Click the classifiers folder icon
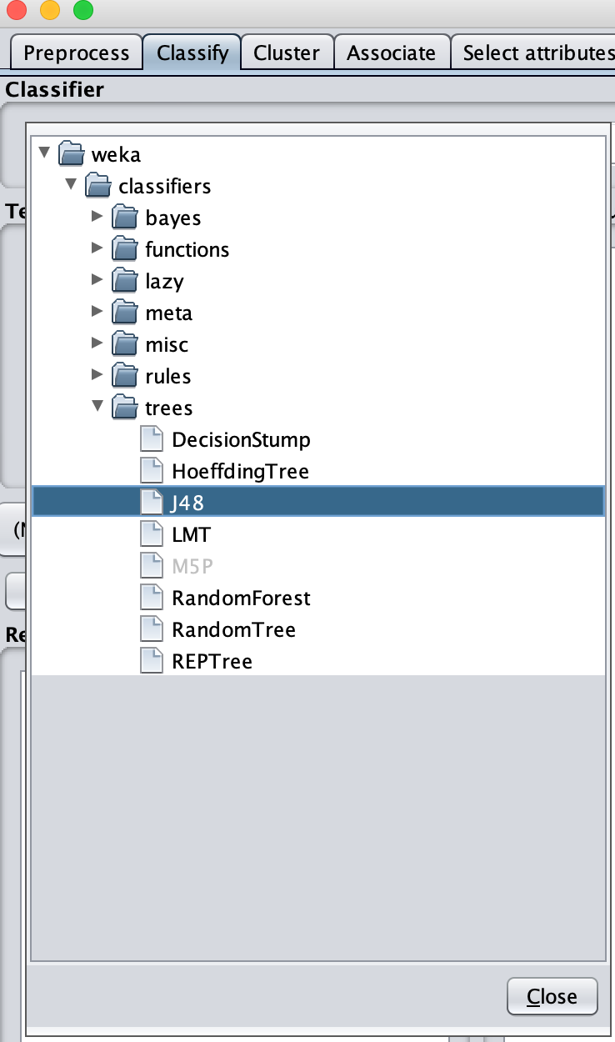 coord(98,187)
